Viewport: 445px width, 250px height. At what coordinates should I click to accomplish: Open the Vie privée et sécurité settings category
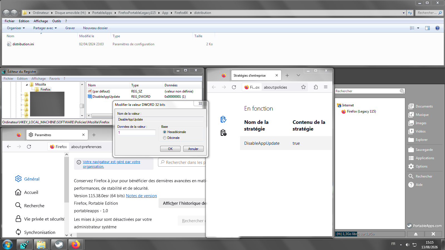39,219
